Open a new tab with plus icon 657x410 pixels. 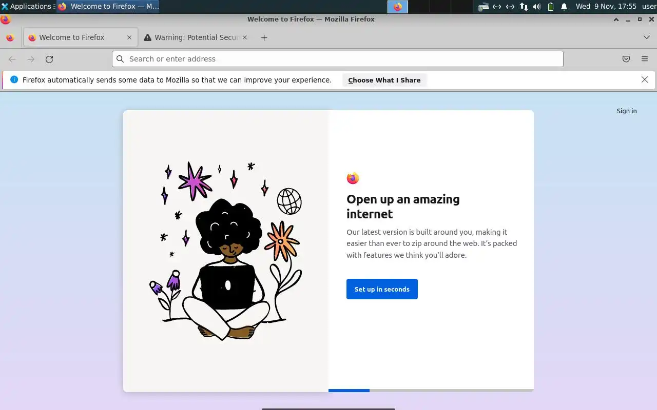tap(264, 37)
